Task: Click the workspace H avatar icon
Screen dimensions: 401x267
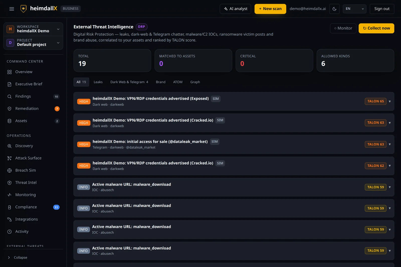Action: (x=10, y=29)
